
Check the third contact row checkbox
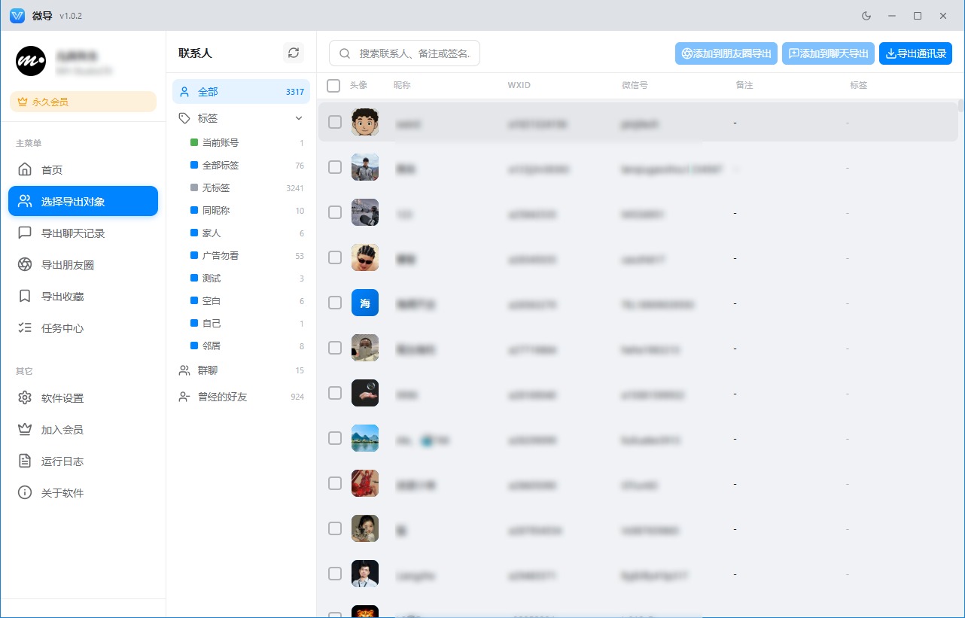[335, 212]
